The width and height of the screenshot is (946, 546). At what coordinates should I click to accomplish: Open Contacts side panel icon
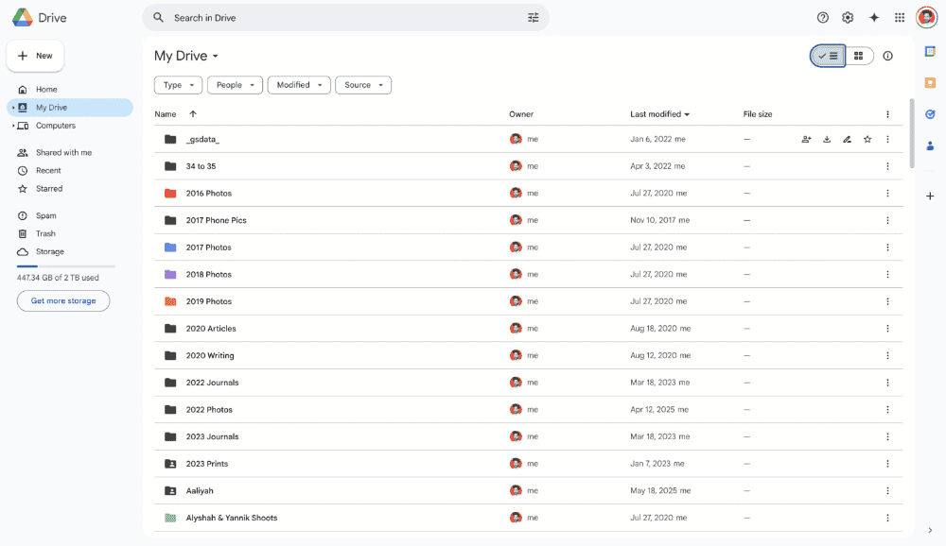click(930, 145)
